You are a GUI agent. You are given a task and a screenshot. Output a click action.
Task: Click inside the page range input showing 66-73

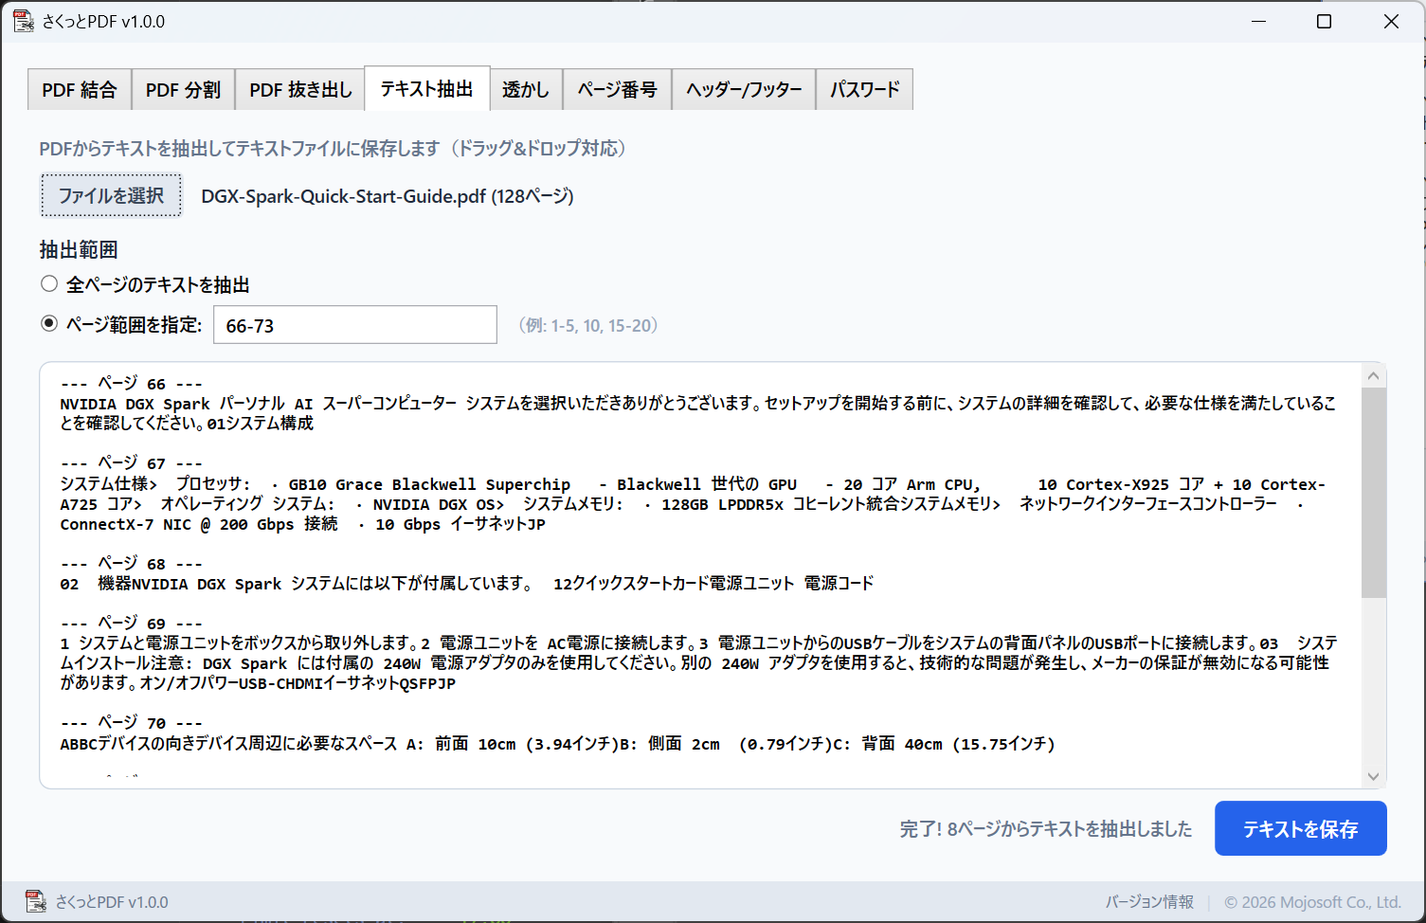[354, 324]
